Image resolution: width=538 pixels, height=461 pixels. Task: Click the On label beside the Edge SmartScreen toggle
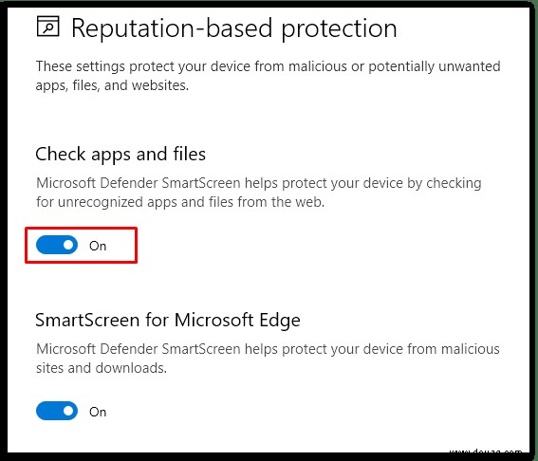(98, 412)
